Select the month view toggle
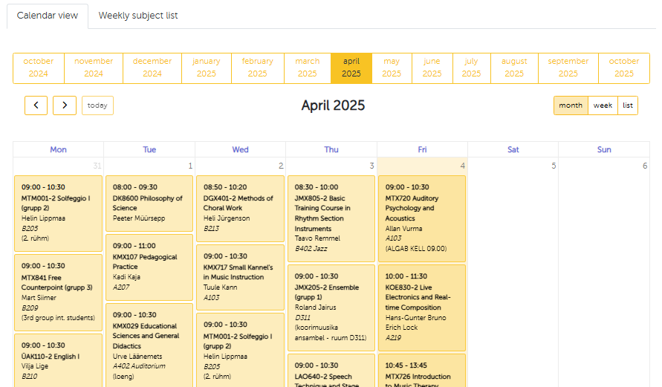 pos(571,105)
